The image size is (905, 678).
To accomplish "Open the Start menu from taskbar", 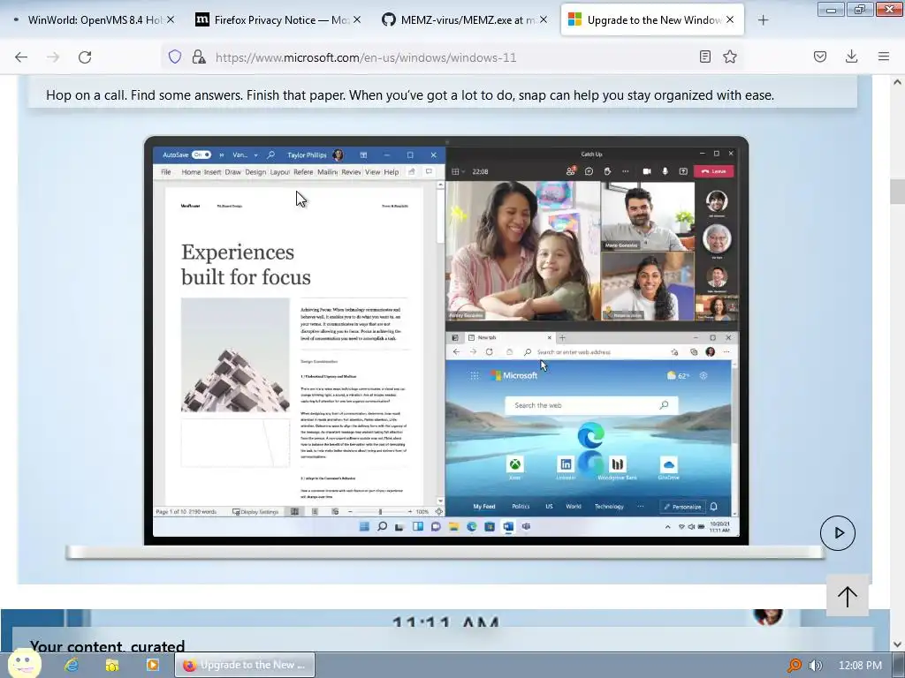I will tap(24, 664).
